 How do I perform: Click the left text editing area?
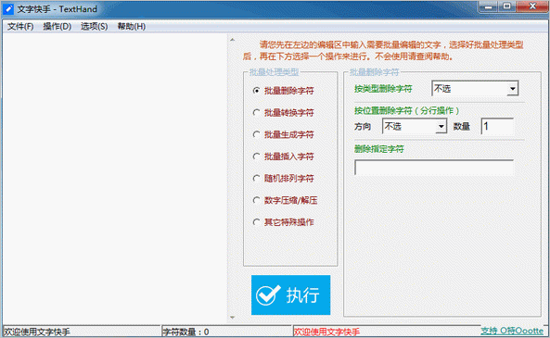tap(115, 179)
